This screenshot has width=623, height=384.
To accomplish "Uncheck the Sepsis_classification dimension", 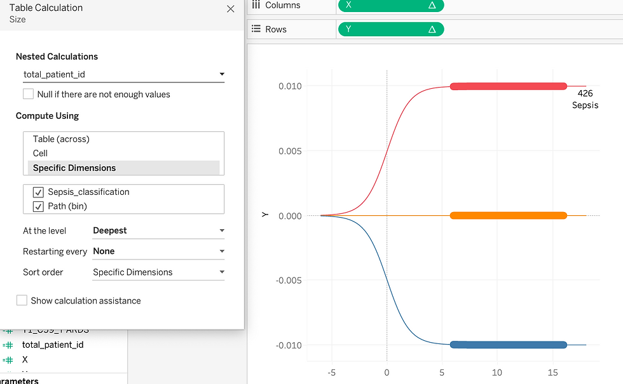I will (x=38, y=192).
